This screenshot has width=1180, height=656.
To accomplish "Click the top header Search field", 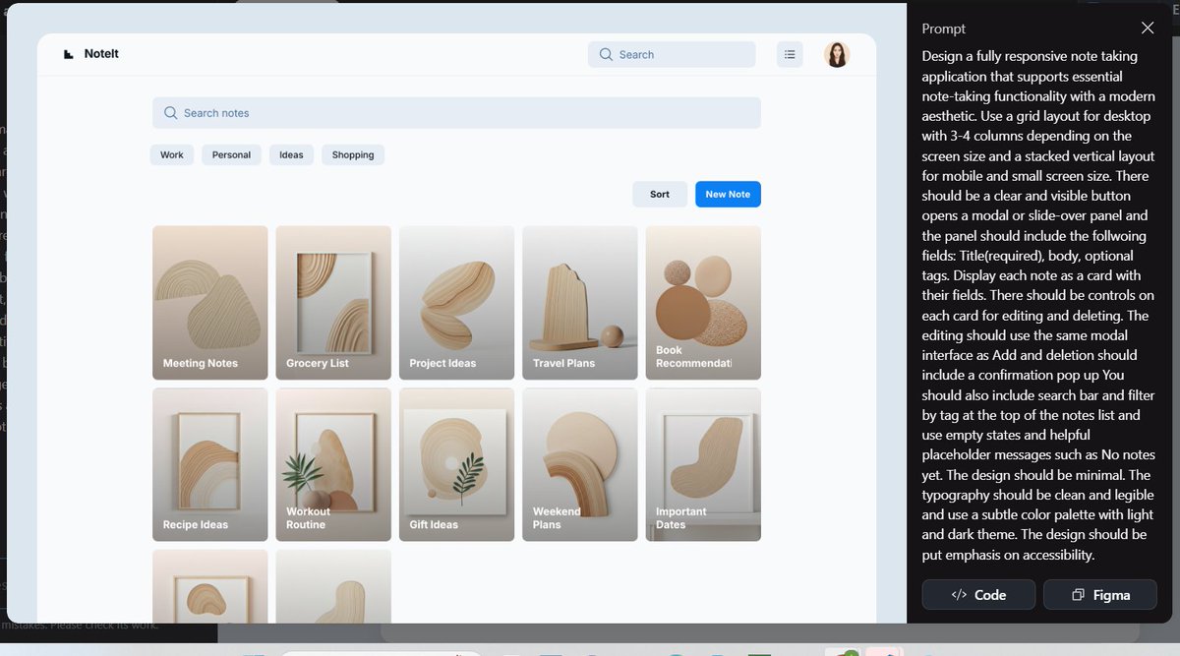I will pyautogui.click(x=672, y=54).
